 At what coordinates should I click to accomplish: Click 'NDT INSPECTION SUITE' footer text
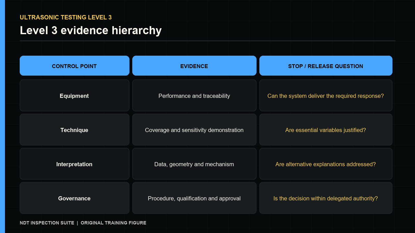tap(47, 223)
